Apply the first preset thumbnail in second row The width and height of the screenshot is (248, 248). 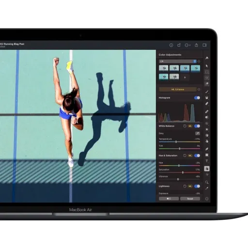click(163, 77)
